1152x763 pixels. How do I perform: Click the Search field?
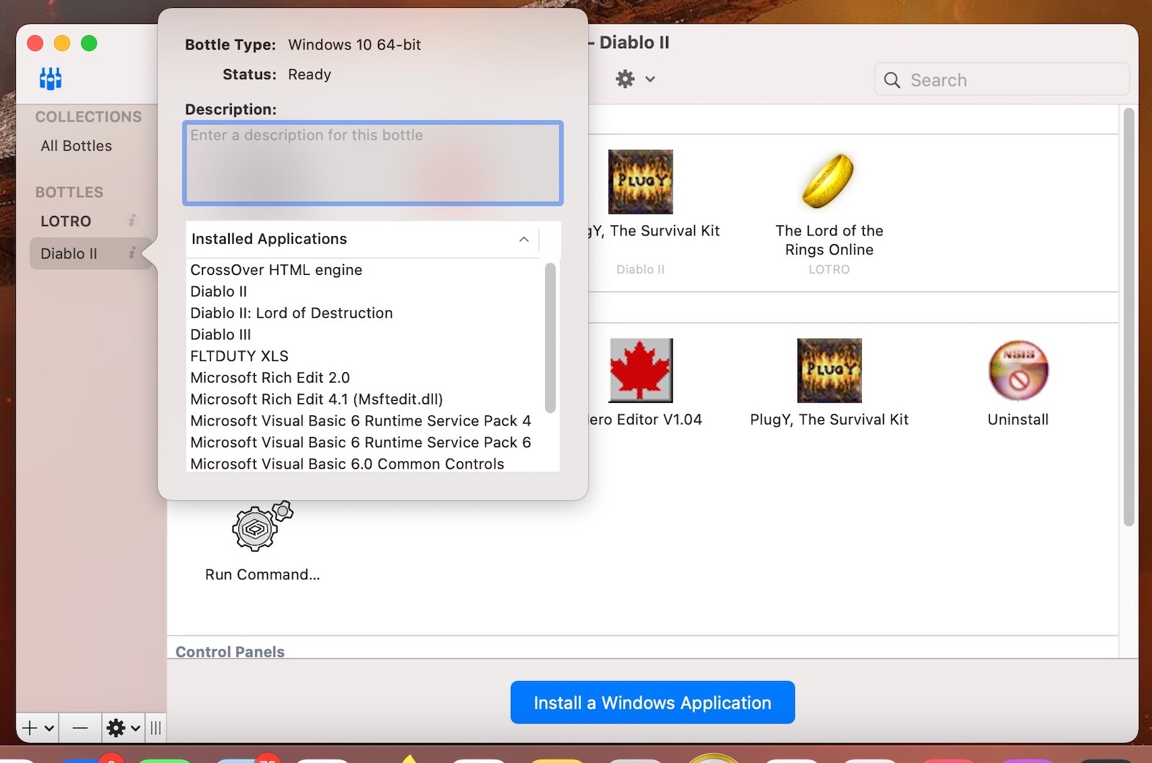(1002, 80)
